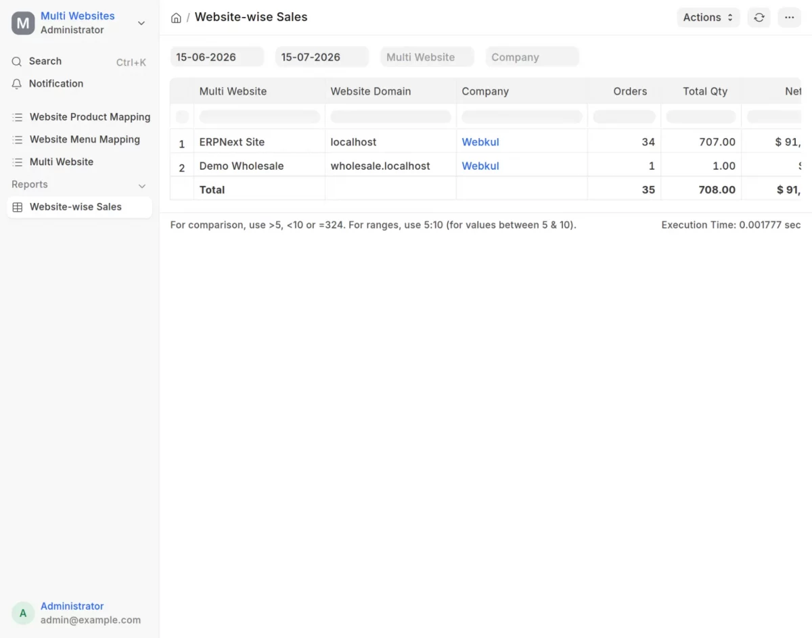The height and width of the screenshot is (638, 812).
Task: Click the list icon beside Website Menu Mapping
Action: 18,139
